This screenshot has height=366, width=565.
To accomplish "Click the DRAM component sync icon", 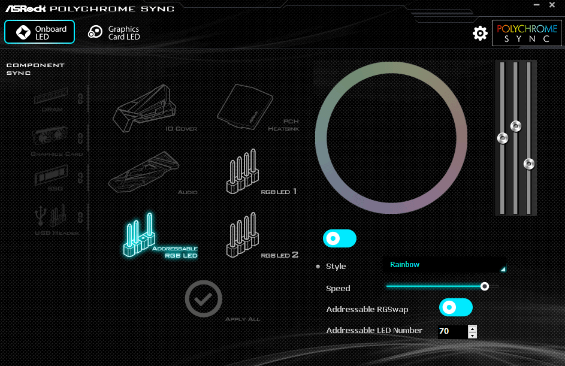I will (x=51, y=96).
